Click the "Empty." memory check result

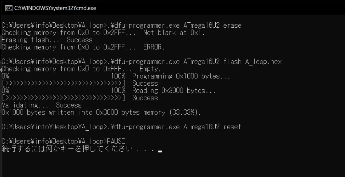pyautogui.click(x=150, y=69)
